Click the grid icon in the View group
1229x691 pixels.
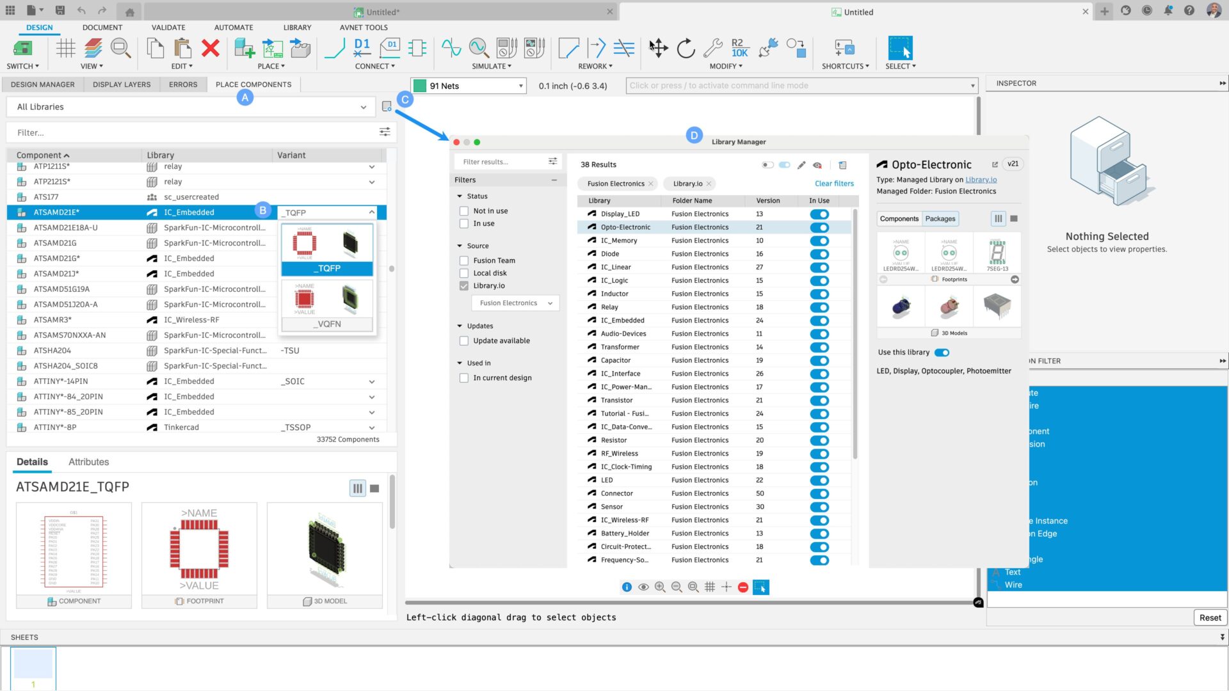tap(65, 48)
